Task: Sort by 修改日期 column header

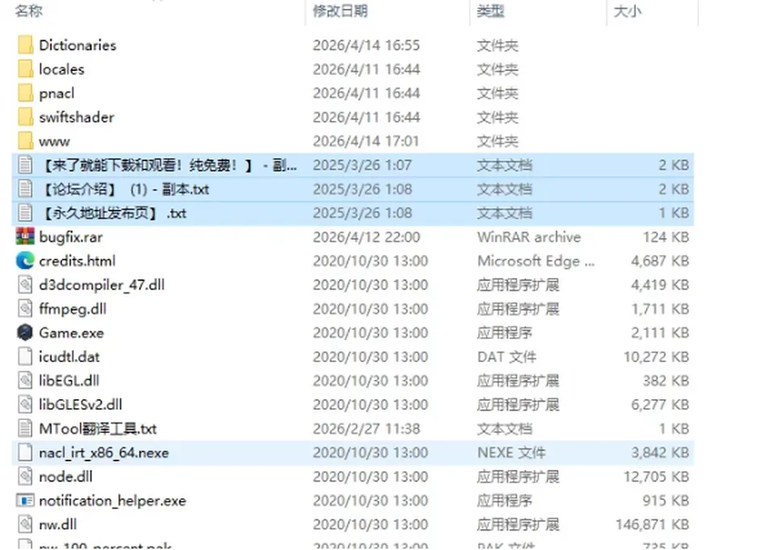Action: pyautogui.click(x=340, y=10)
